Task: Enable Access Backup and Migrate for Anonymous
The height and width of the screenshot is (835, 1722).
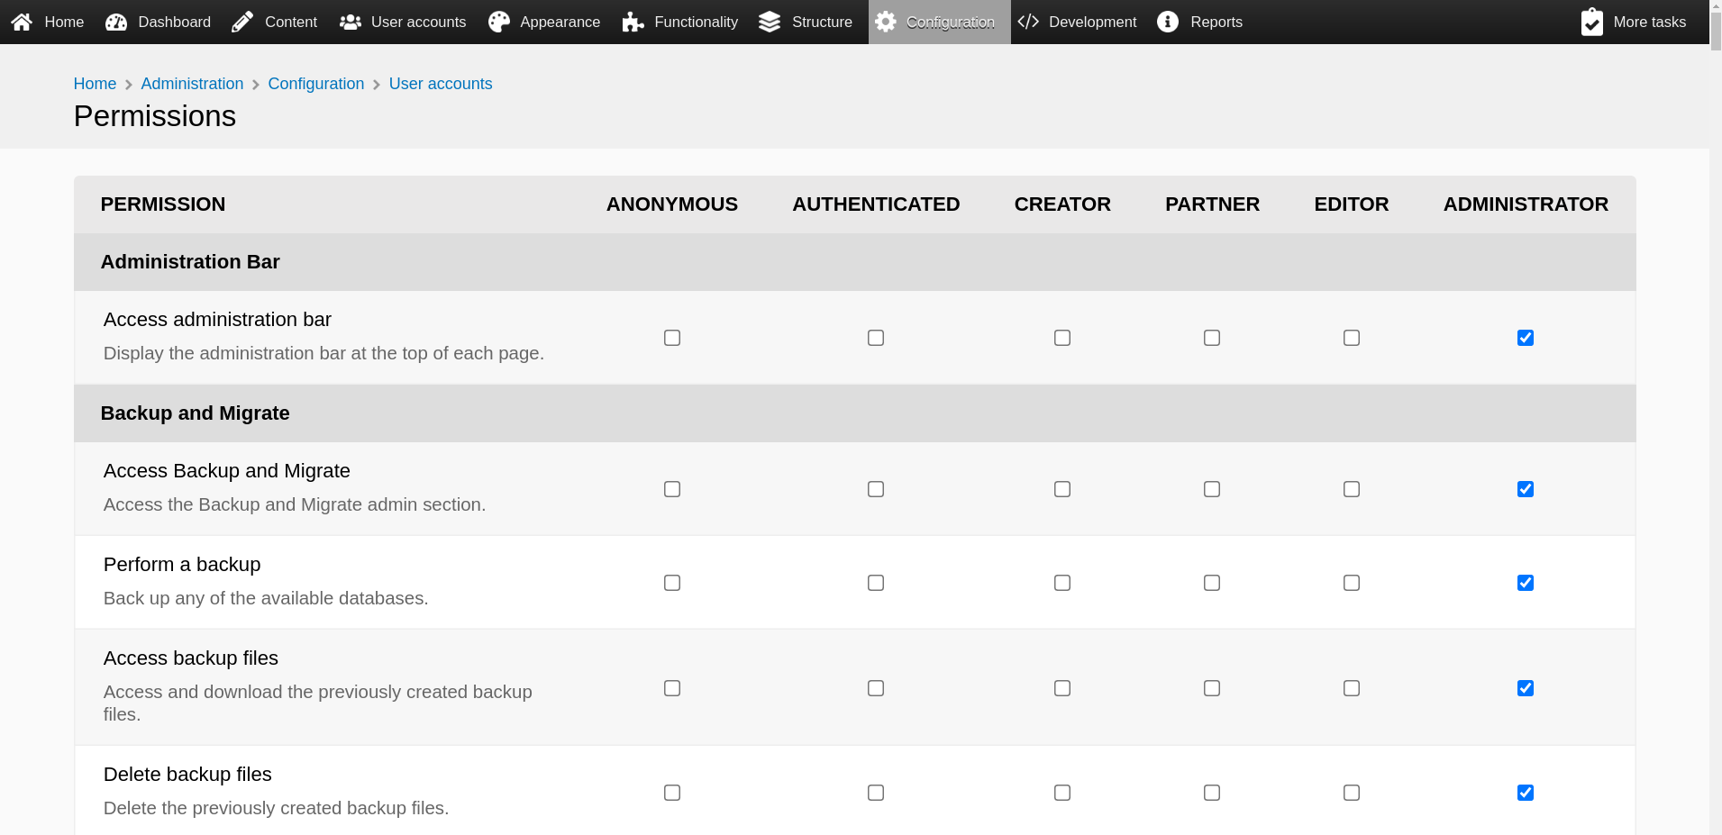Action: (672, 489)
